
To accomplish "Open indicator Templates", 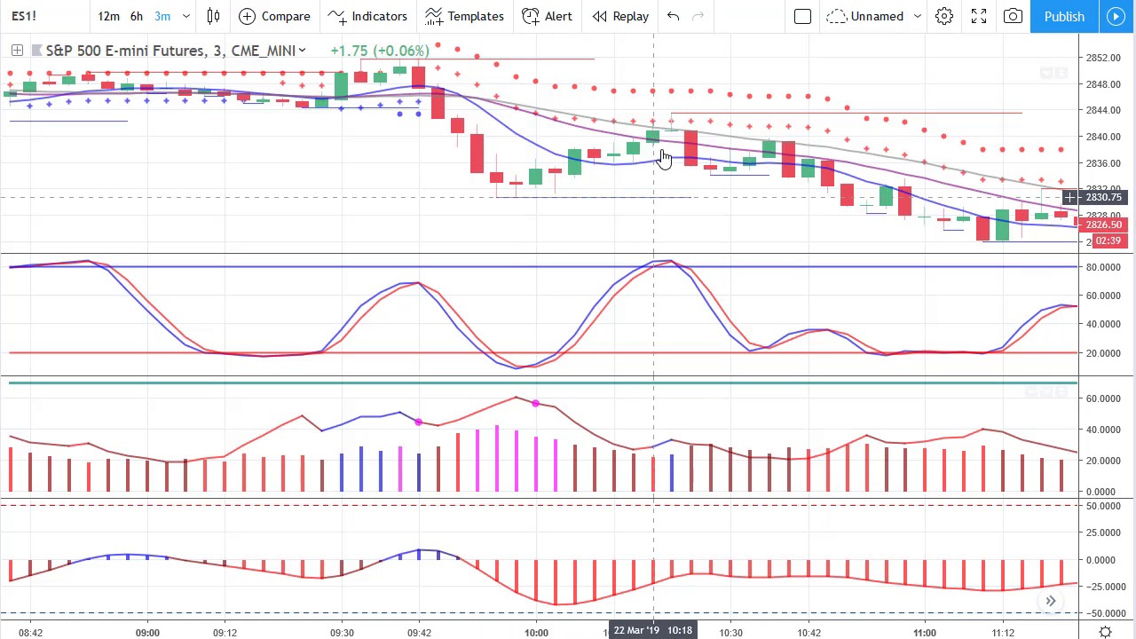I will [x=464, y=16].
